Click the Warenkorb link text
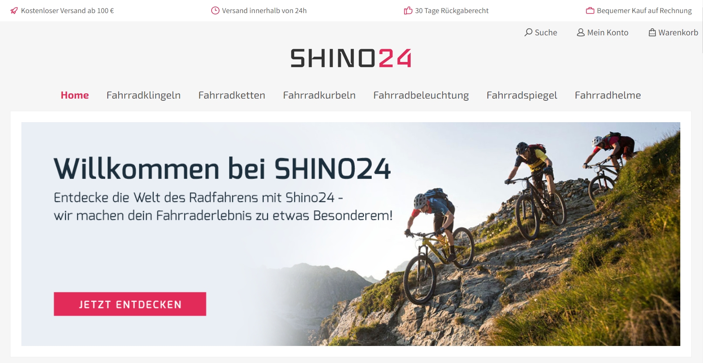Viewport: 703px width, 363px height. click(678, 32)
